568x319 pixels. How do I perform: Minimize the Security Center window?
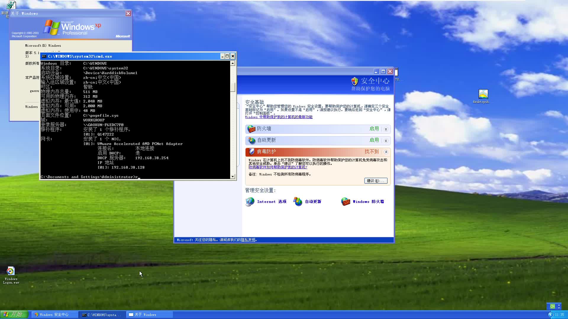pos(376,71)
